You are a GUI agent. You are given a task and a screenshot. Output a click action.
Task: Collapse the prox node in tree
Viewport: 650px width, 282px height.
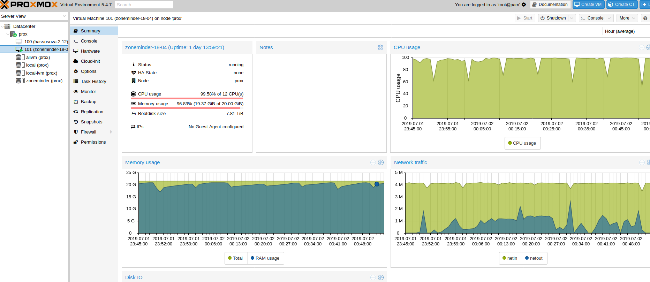click(8, 34)
